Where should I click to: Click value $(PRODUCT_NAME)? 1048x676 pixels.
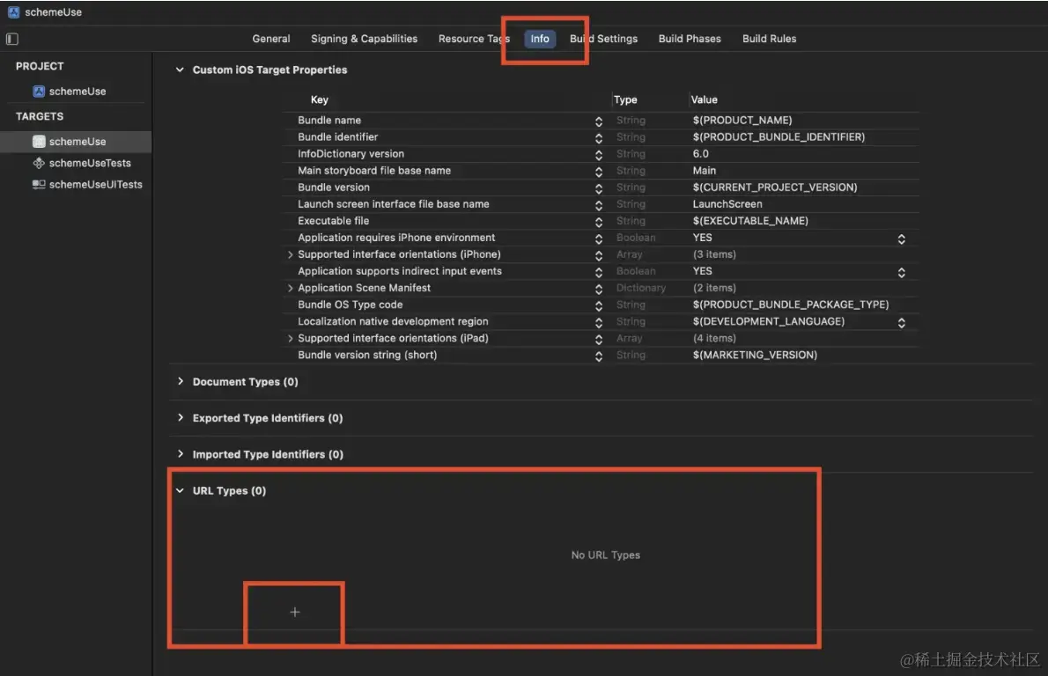742,121
